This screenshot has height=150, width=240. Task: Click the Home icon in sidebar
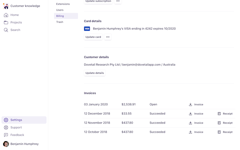pyautogui.click(x=6, y=15)
